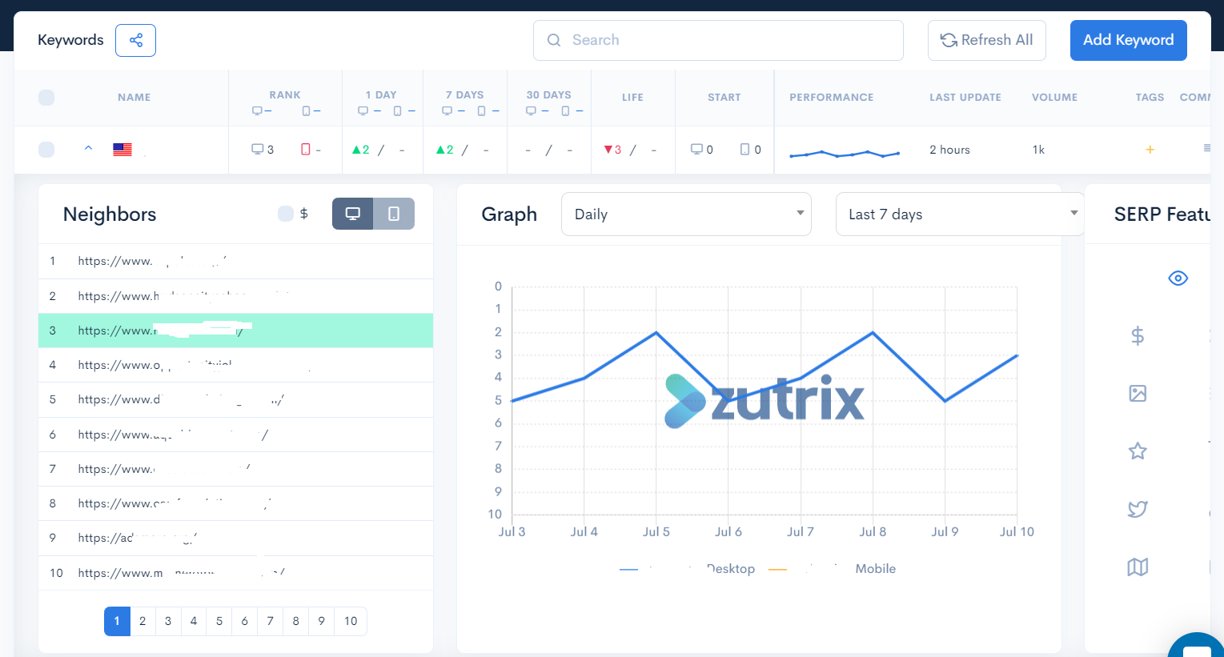The width and height of the screenshot is (1224, 657).
Task: Collapse the keyword row with the chevron
Action: (89, 149)
